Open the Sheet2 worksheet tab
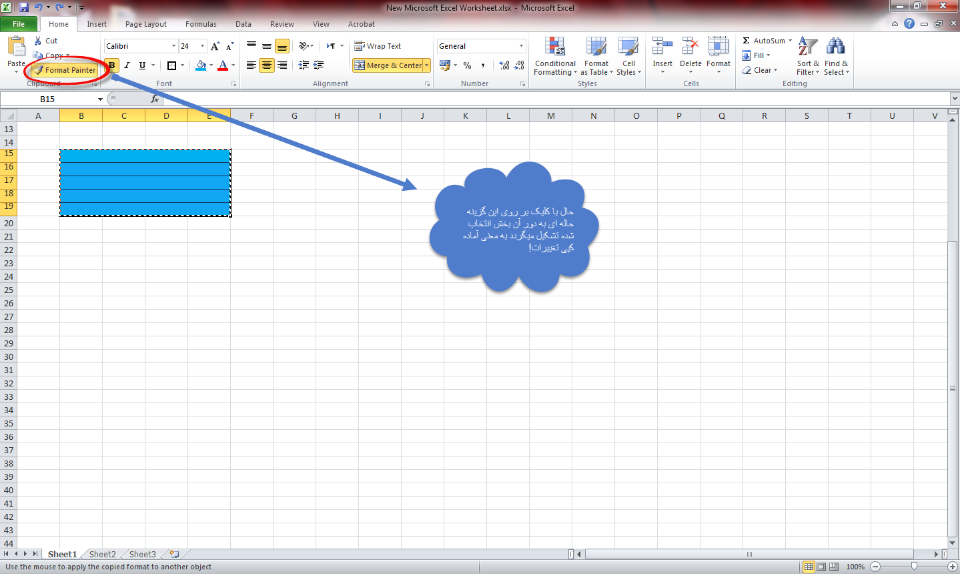Screen dimensions: 960x574 pos(102,554)
